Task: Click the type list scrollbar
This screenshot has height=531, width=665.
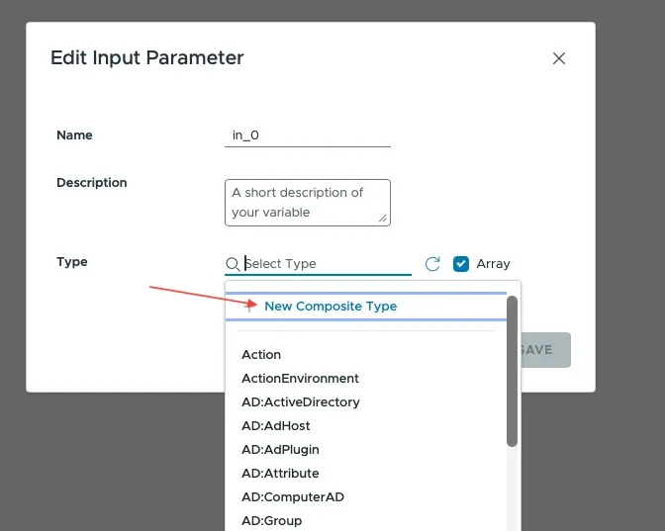Action: pos(512,372)
